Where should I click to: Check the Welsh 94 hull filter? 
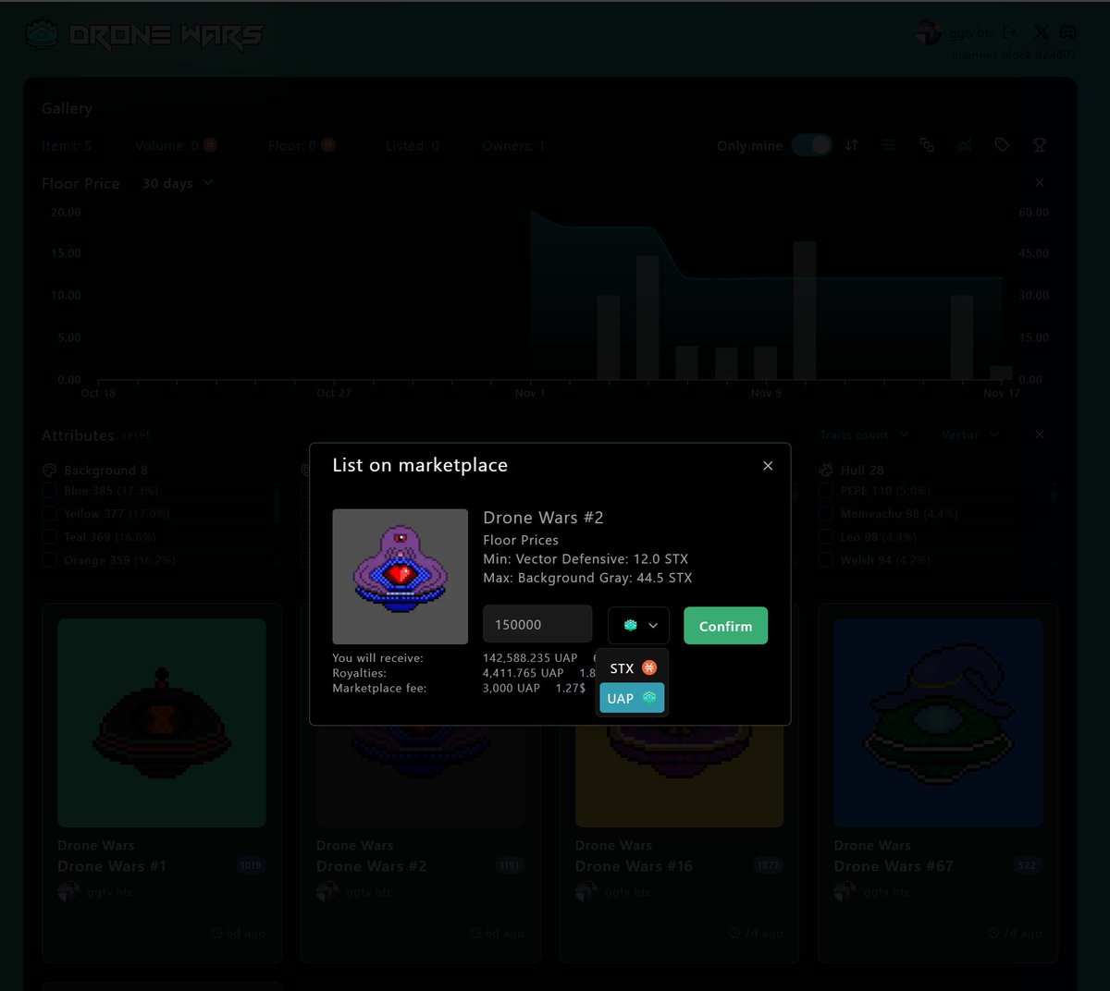tap(826, 560)
